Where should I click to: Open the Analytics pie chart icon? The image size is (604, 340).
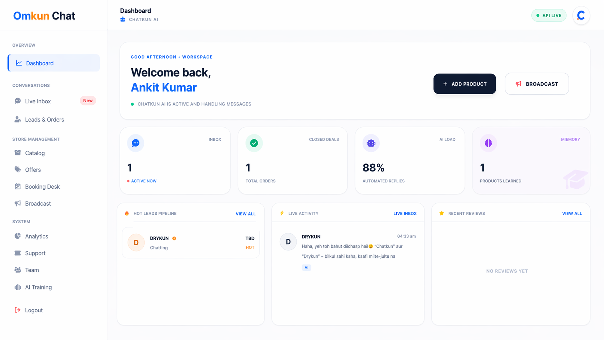coord(18,236)
